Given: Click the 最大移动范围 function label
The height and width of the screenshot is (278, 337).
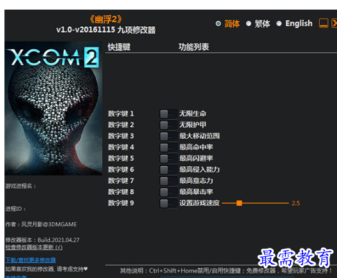Looking at the screenshot, I should pos(199,136).
